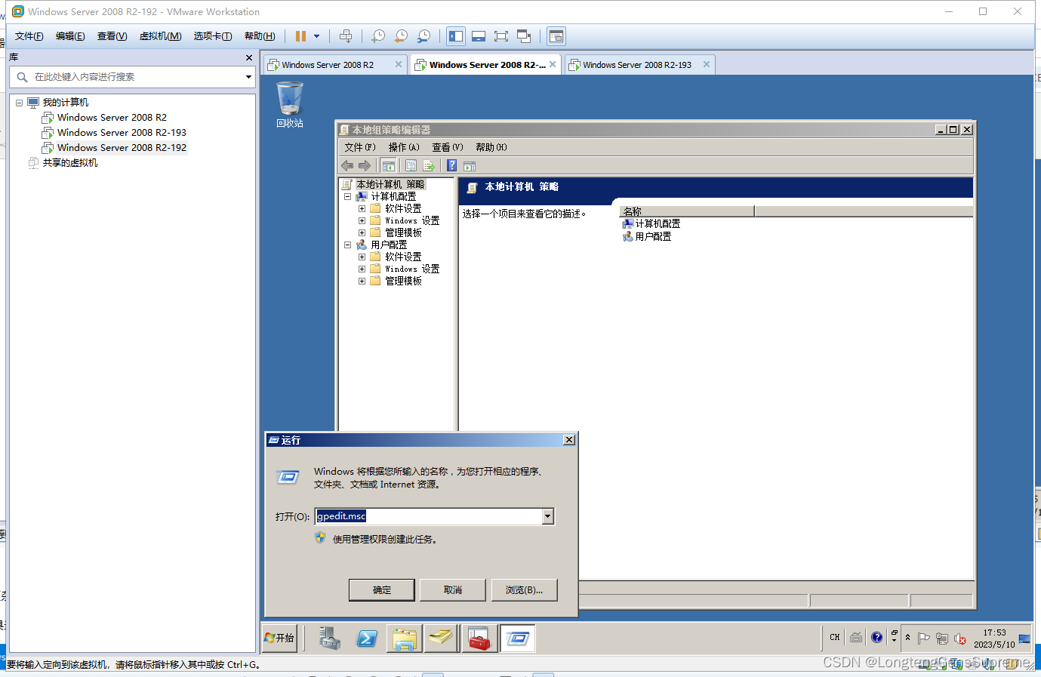1041x677 pixels.
Task: Expand Windows 设置 under 计算机配置
Action: tap(362, 220)
